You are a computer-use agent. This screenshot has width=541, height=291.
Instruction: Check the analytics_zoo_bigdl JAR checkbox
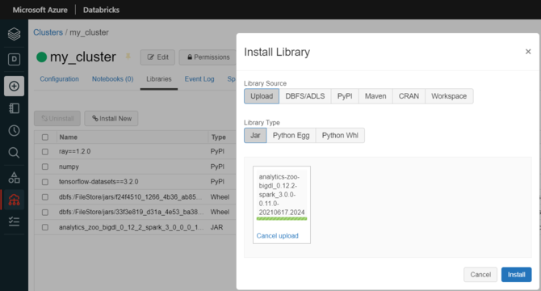pyautogui.click(x=45, y=227)
